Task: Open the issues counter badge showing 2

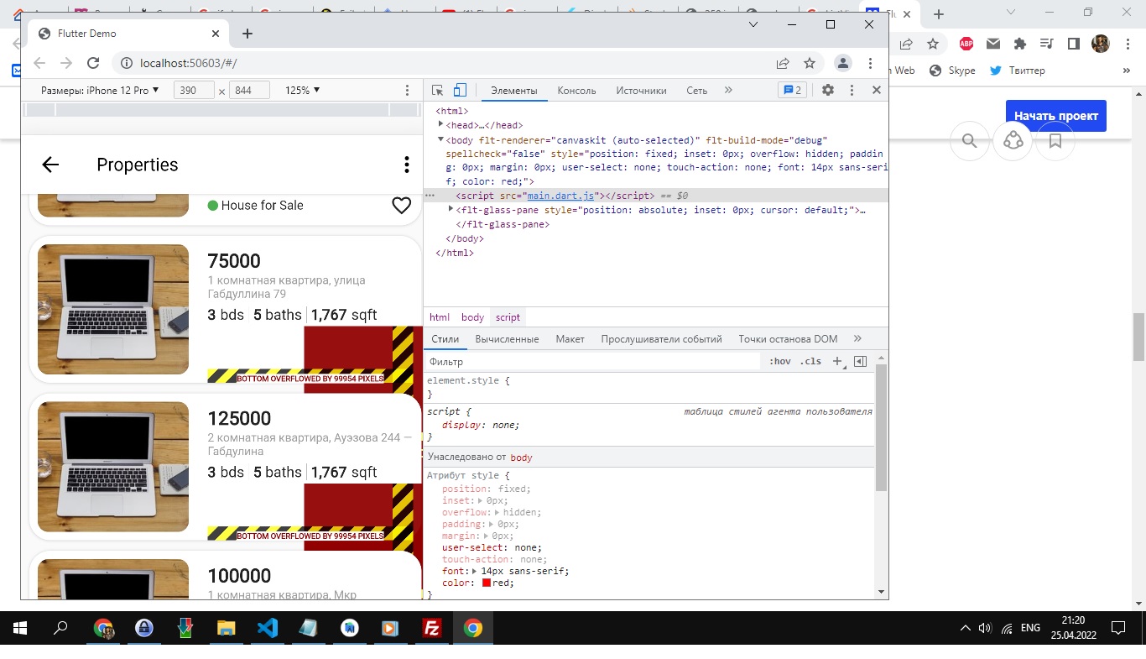Action: [792, 90]
